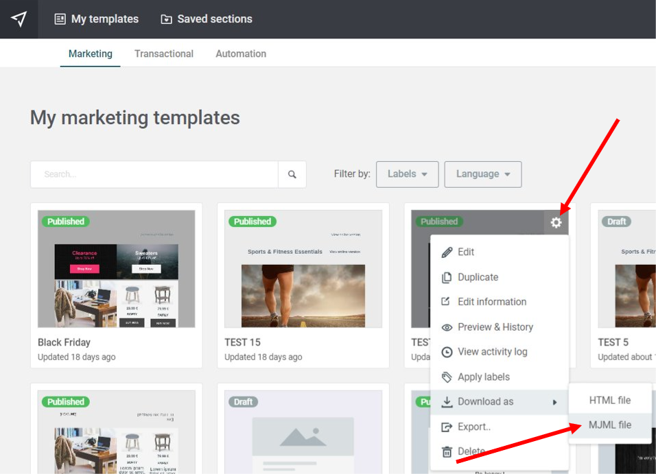Click Draft badge on TEST 5 card

(616, 222)
